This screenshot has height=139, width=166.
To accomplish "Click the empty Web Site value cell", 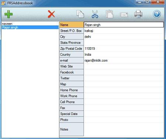I will pos(124,66).
